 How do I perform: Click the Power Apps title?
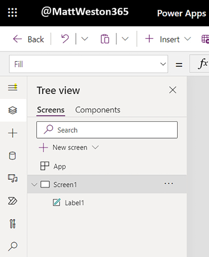coord(182,14)
